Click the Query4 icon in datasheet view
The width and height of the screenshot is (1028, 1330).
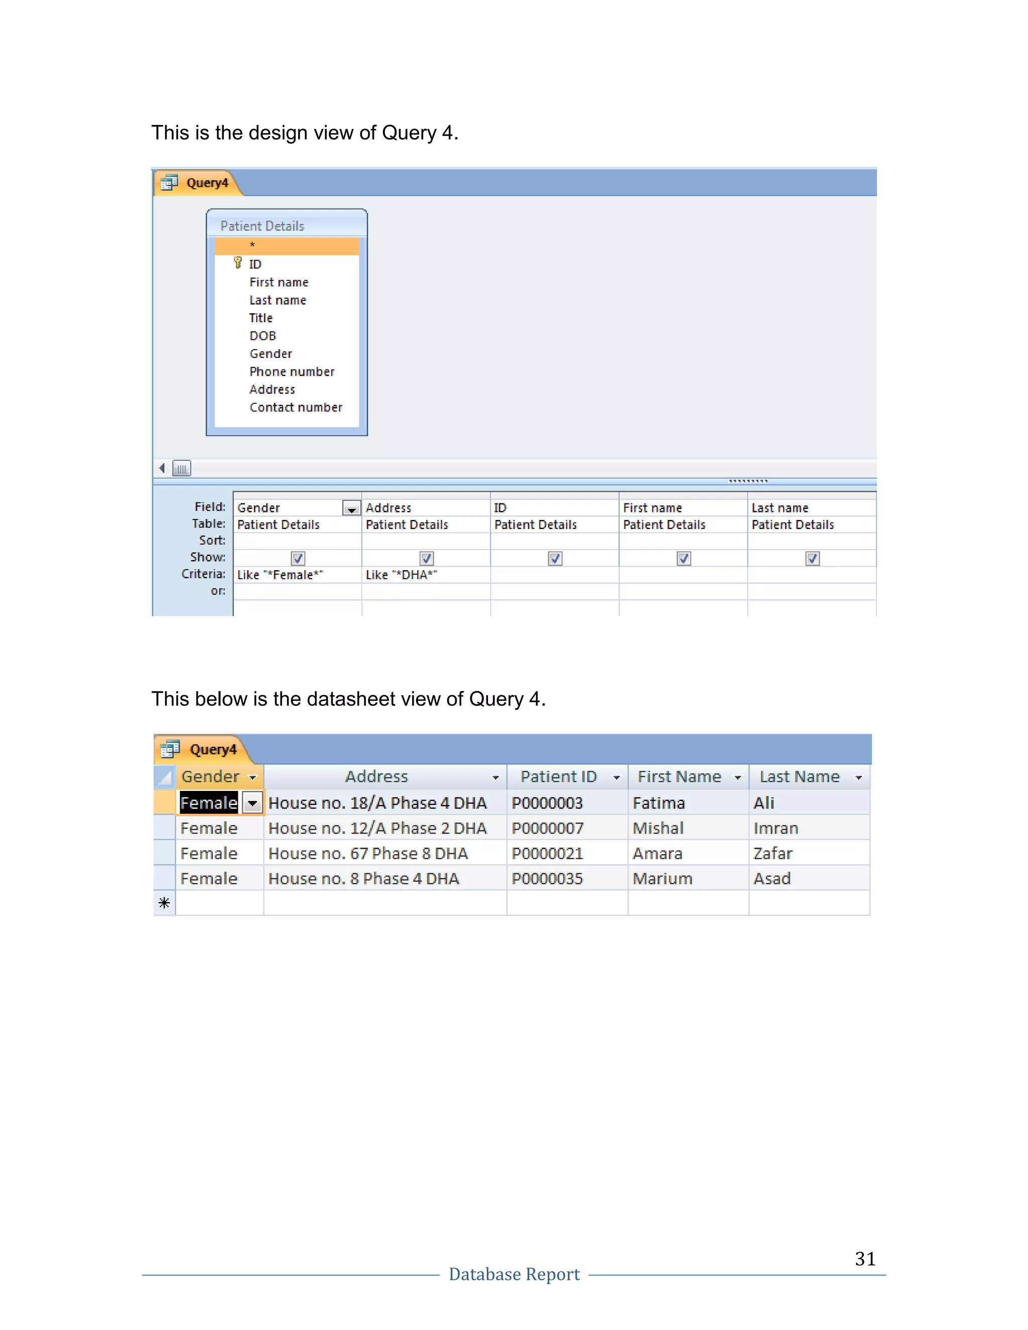pos(170,749)
